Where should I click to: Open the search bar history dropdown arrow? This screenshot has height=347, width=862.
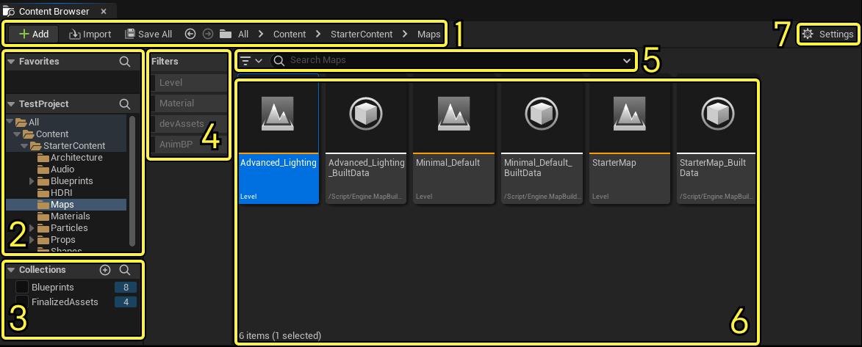pos(627,60)
